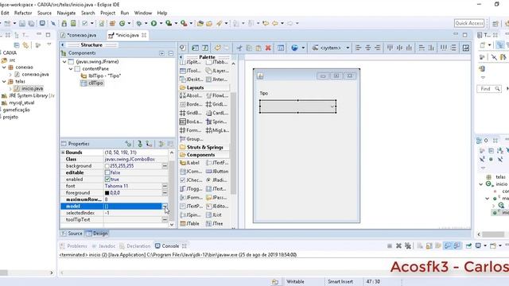Click the Save icon in main toolbar
Viewport: 509px width, 286px height.
click(x=21, y=23)
